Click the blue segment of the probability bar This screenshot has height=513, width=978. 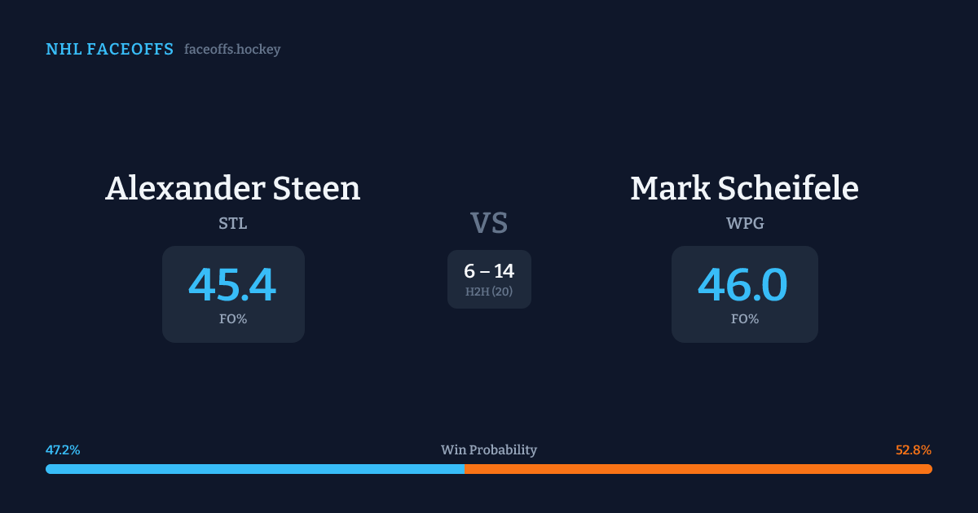coord(254,469)
